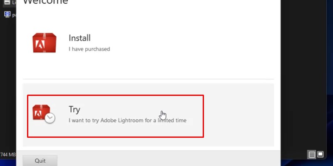Select the monitor-shaped file icon behind dialog
Image resolution: width=333 pixels, height=166 pixels.
pyautogui.click(x=7, y=14)
